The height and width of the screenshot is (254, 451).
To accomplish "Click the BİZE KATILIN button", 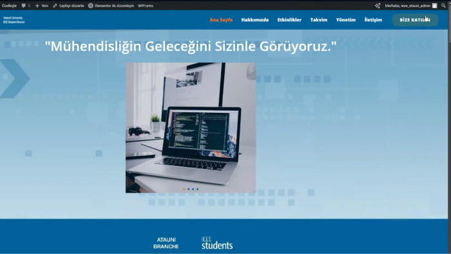I will click(x=415, y=20).
